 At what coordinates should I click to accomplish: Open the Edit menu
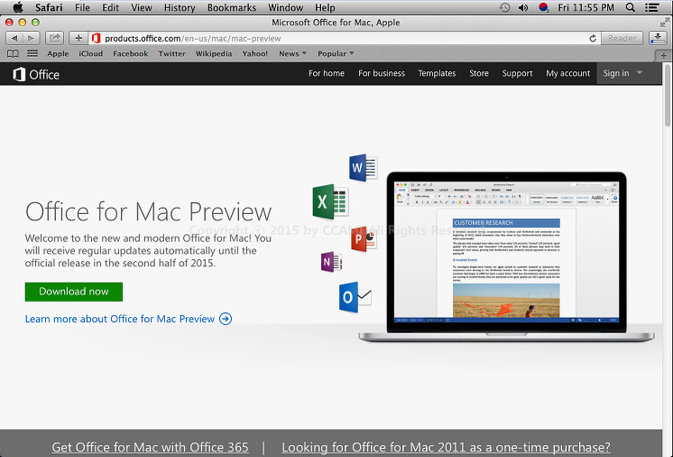[x=110, y=7]
